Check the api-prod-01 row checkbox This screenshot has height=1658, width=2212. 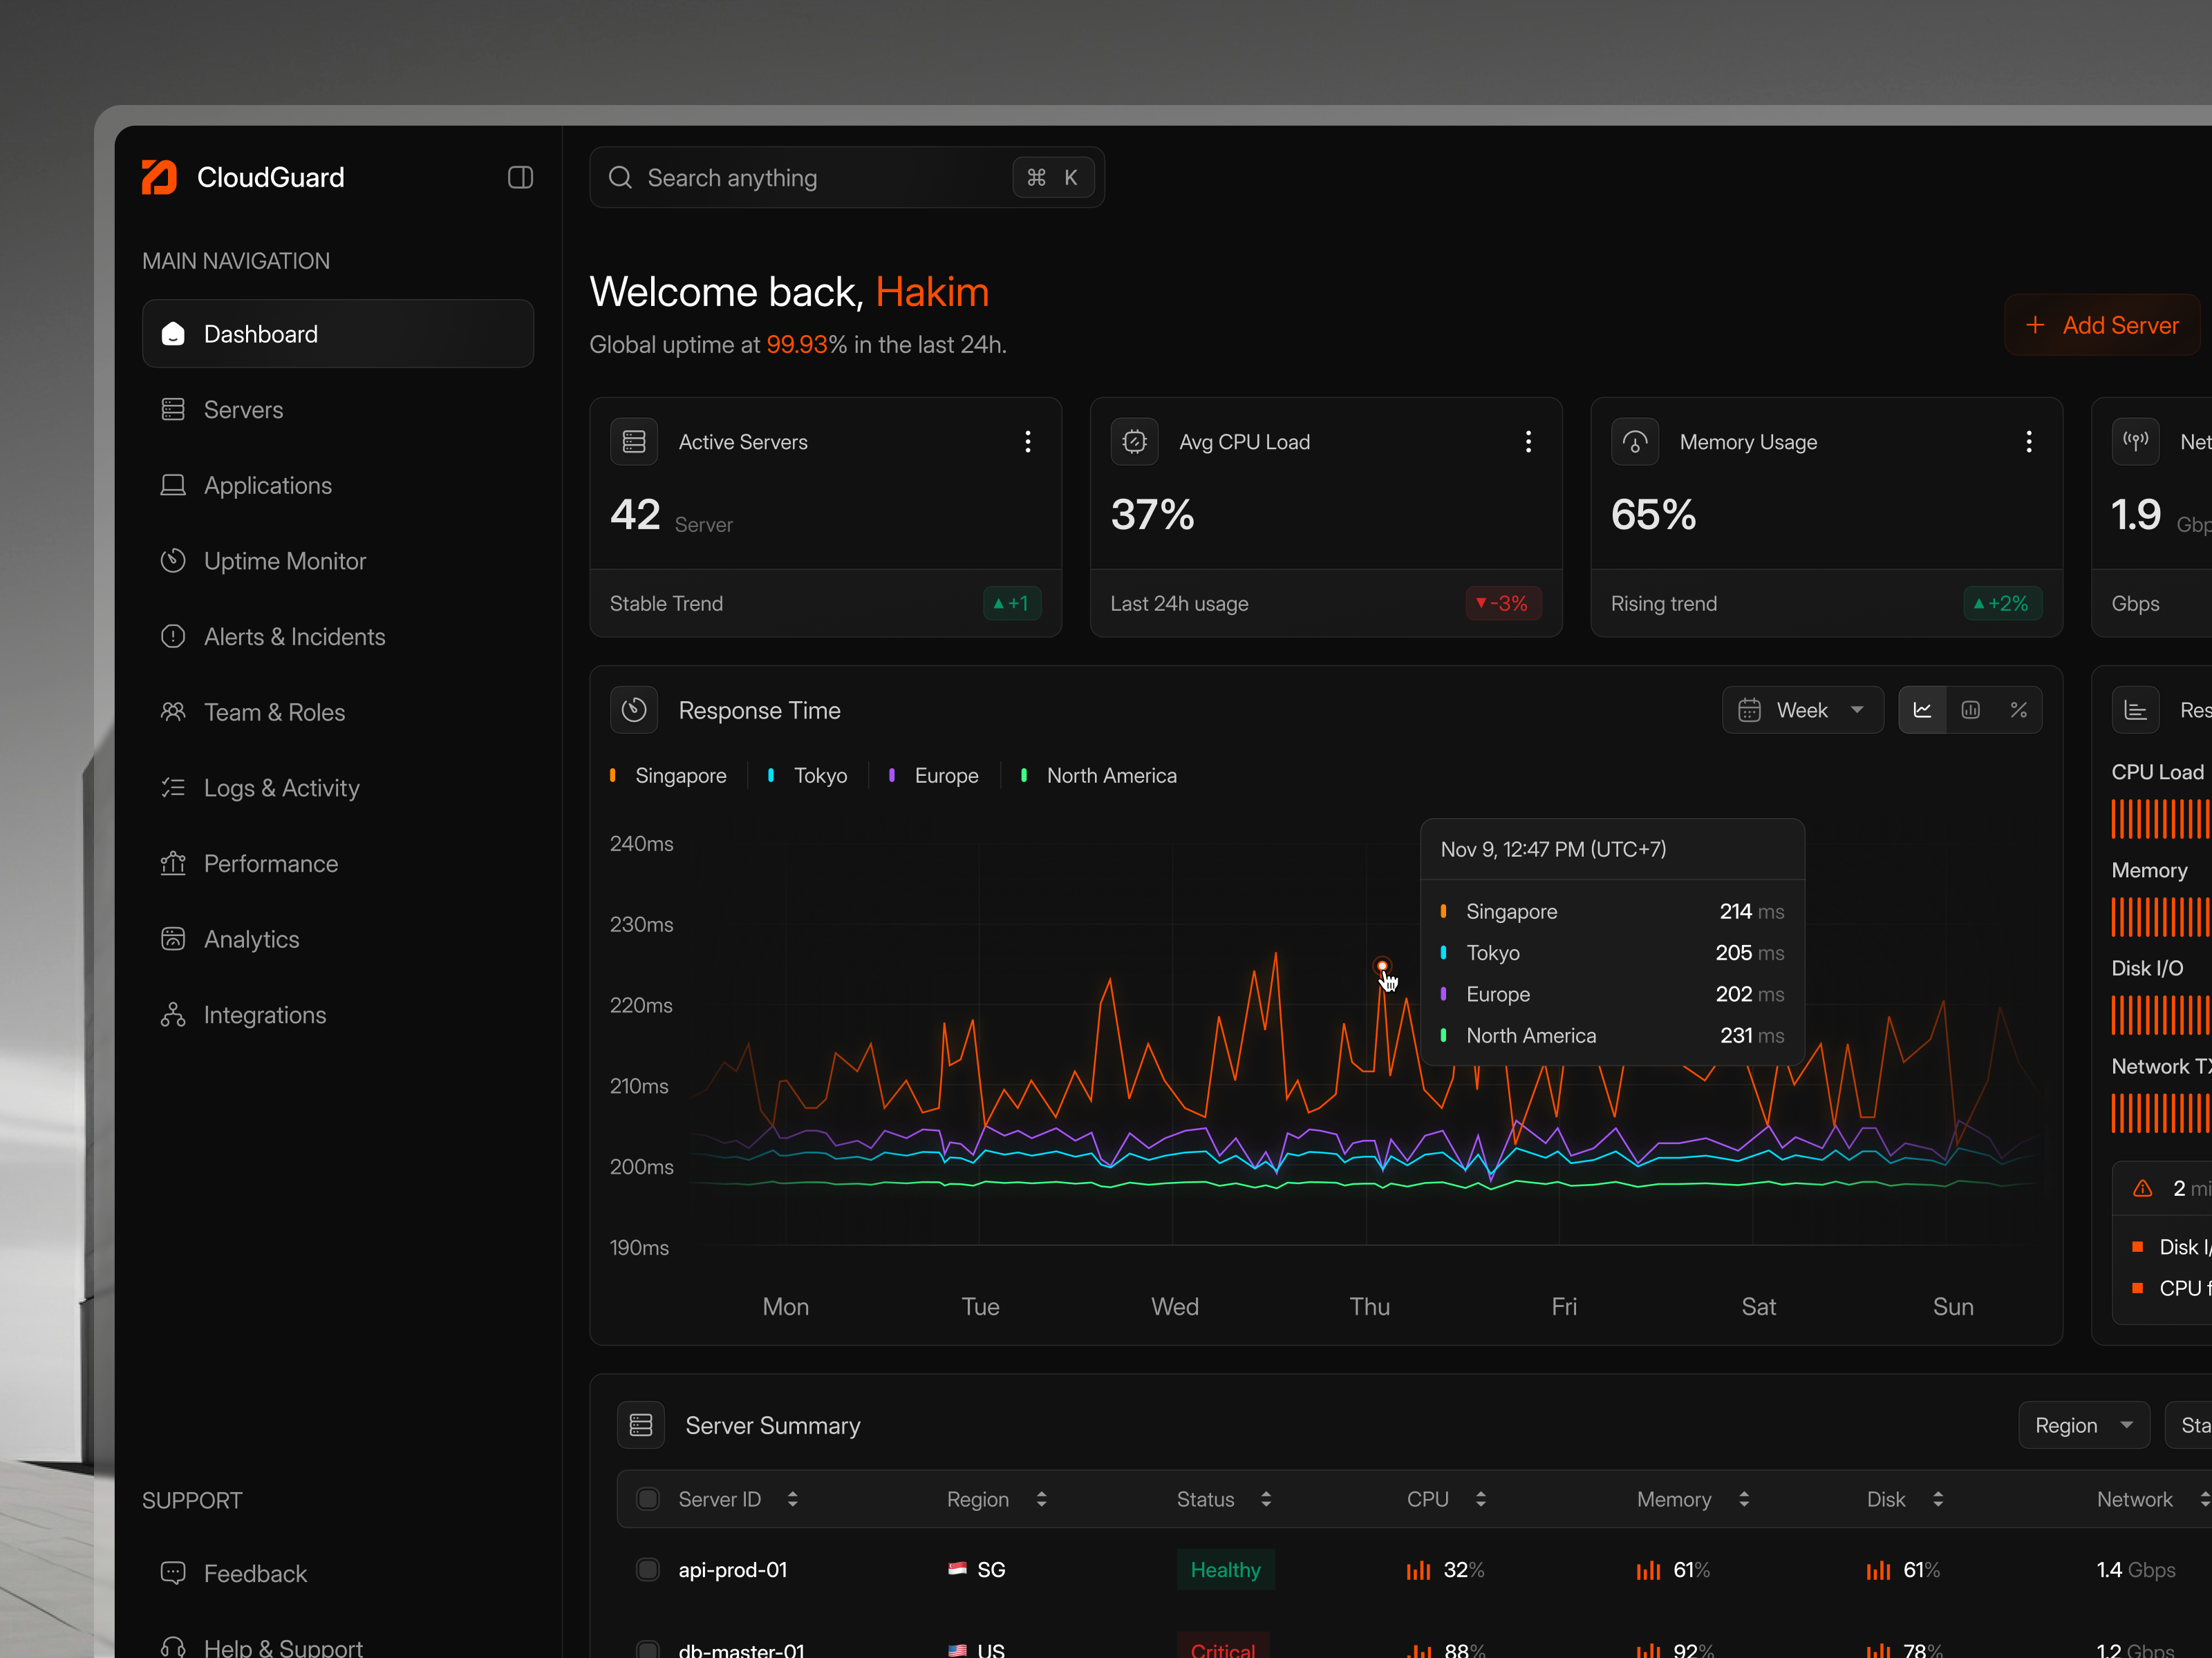pos(648,1569)
